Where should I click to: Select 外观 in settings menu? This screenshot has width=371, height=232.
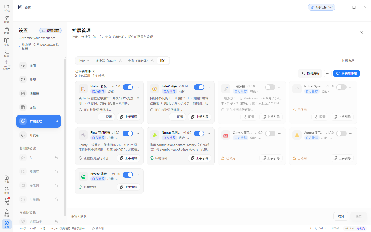coord(39,79)
